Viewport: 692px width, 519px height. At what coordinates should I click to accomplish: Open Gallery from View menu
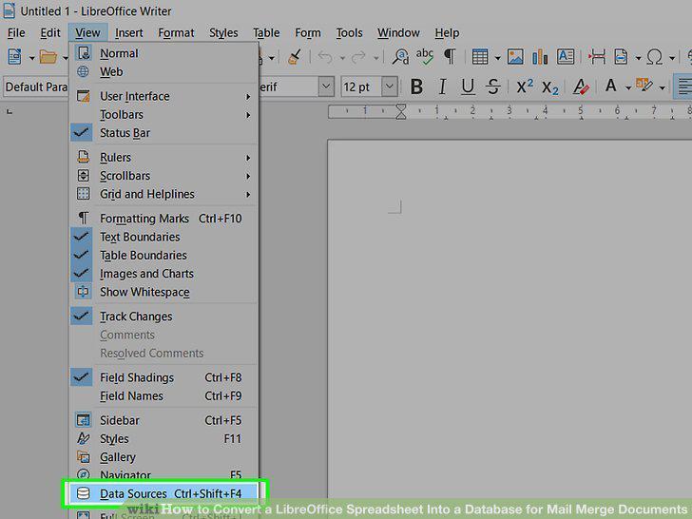163,457
